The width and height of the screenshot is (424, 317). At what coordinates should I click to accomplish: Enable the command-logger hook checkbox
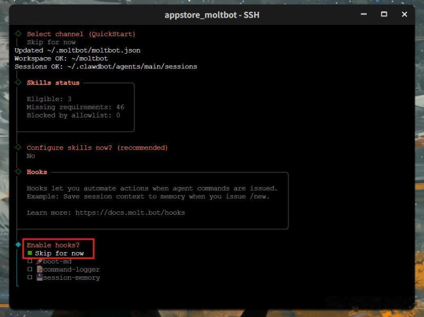coord(29,270)
